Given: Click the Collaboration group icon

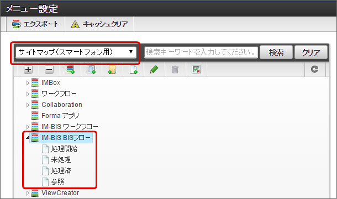Looking at the screenshot, I should pyautogui.click(x=35, y=105).
